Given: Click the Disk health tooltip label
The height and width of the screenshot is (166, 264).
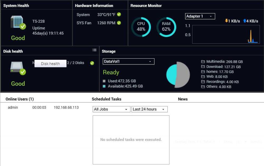Looking at the screenshot, I should pyautogui.click(x=50, y=64).
